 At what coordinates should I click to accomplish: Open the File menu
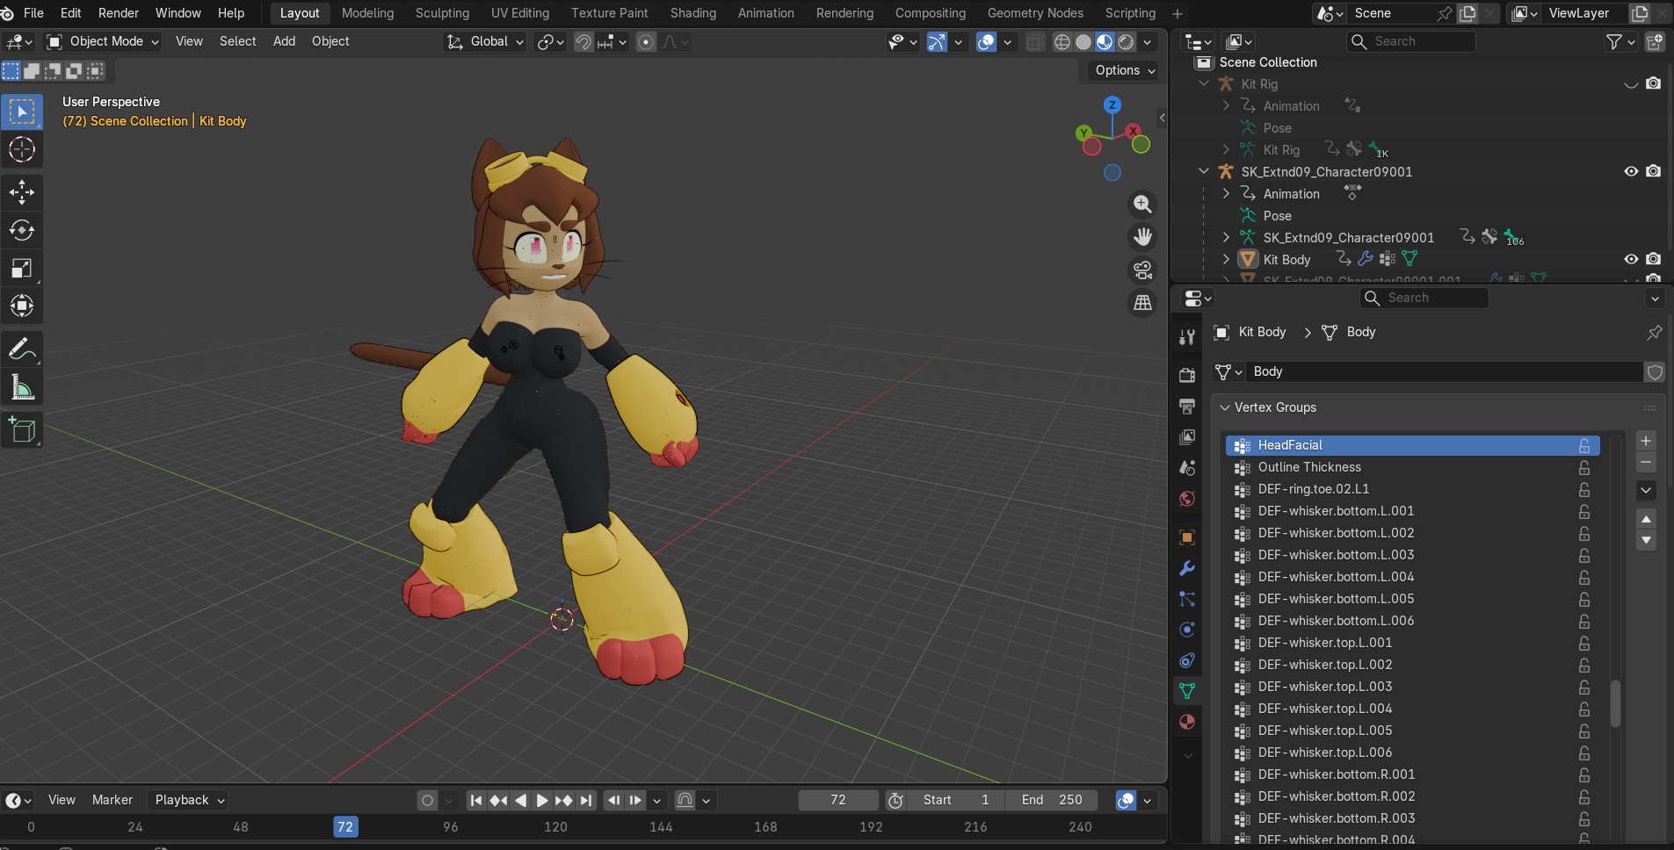pos(34,13)
